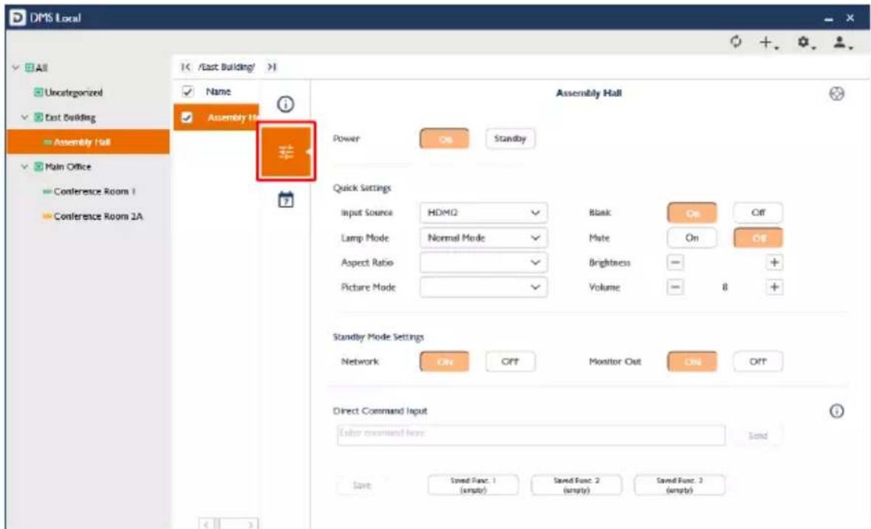Select Uncategorized in the tree
This screenshot has width=871, height=529.
pos(73,93)
